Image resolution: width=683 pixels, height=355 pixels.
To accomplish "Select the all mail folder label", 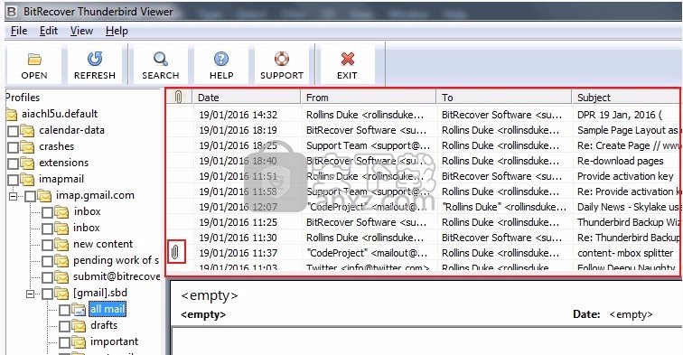I will (108, 309).
